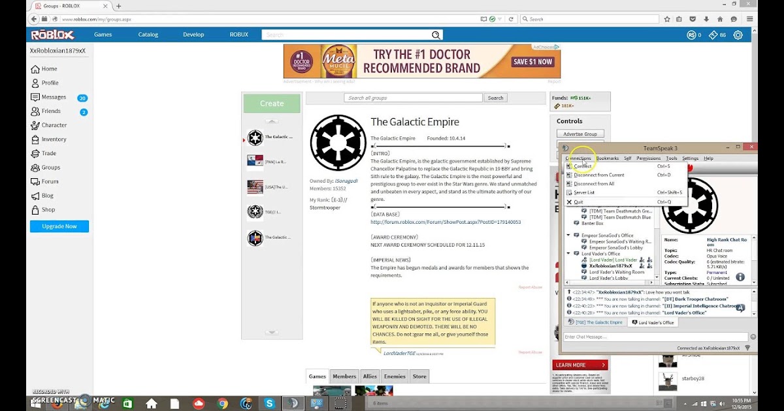Expand the group list downward arrow
The width and height of the screenshot is (784, 411).
[x=272, y=333]
